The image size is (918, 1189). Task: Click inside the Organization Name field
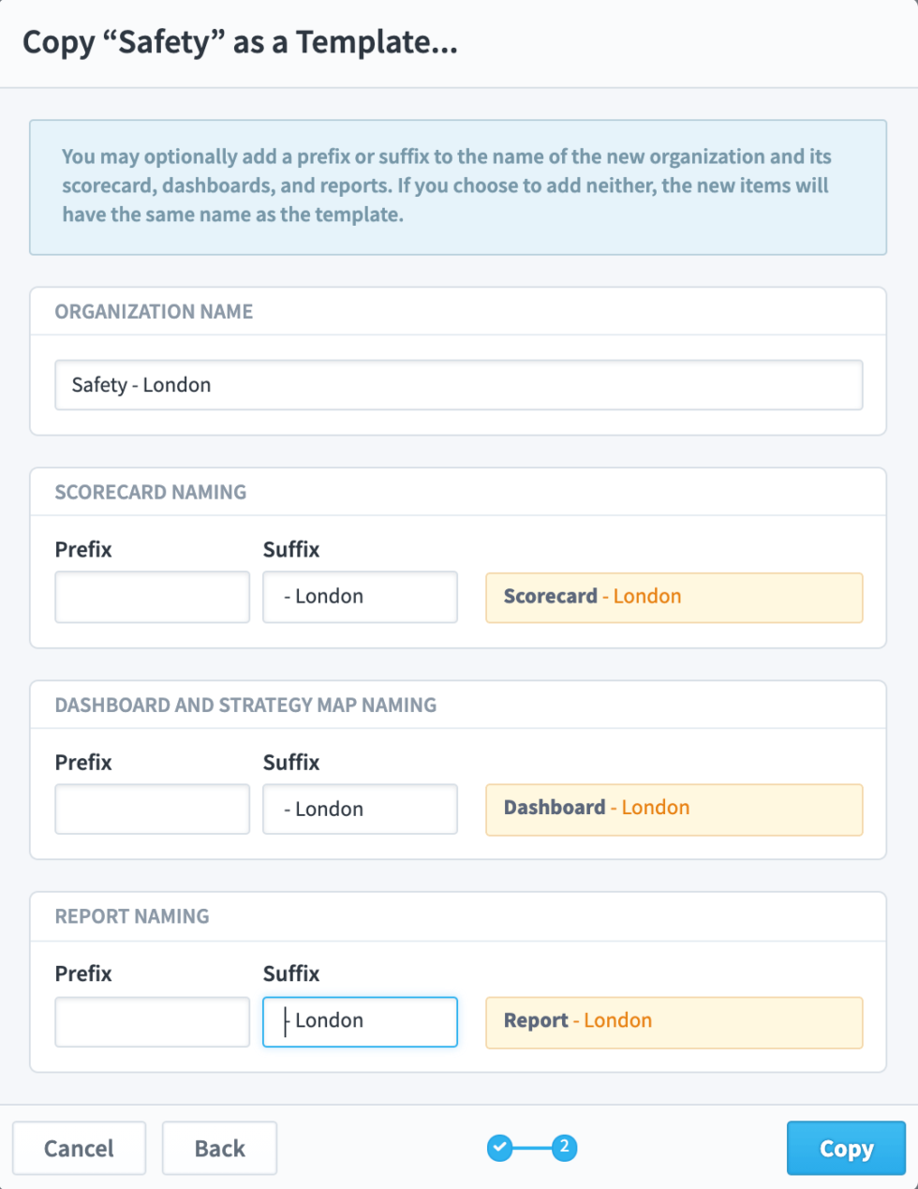(459, 384)
